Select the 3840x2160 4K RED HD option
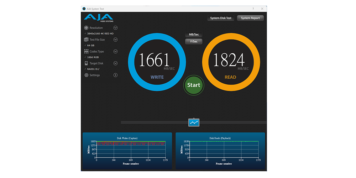 (100, 33)
